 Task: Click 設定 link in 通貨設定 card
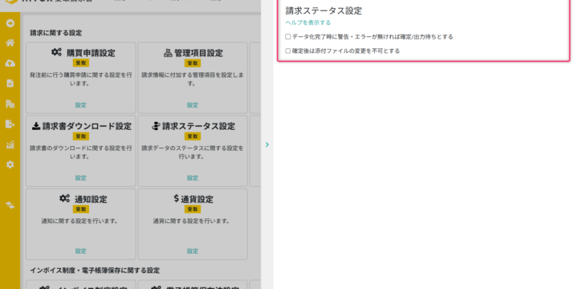[193, 251]
